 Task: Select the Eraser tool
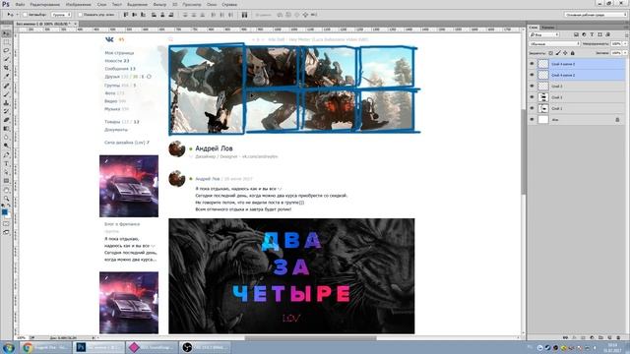(6, 120)
